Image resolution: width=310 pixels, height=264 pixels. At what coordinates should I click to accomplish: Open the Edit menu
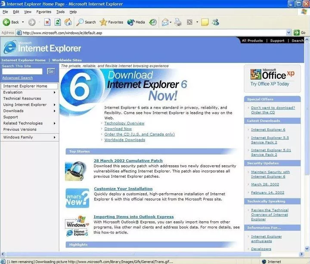coord(16,12)
